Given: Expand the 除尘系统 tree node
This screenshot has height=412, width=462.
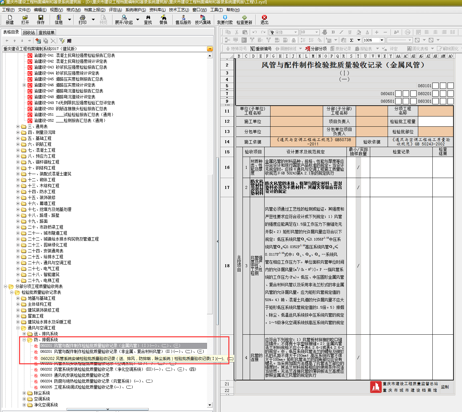Looking at the screenshot, I should 24,393.
